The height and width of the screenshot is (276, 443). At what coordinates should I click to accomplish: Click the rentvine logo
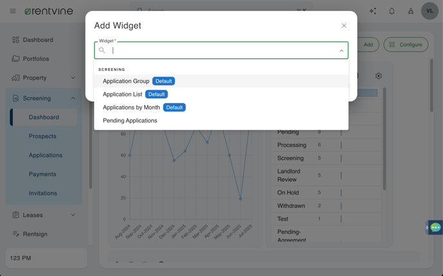click(x=48, y=11)
